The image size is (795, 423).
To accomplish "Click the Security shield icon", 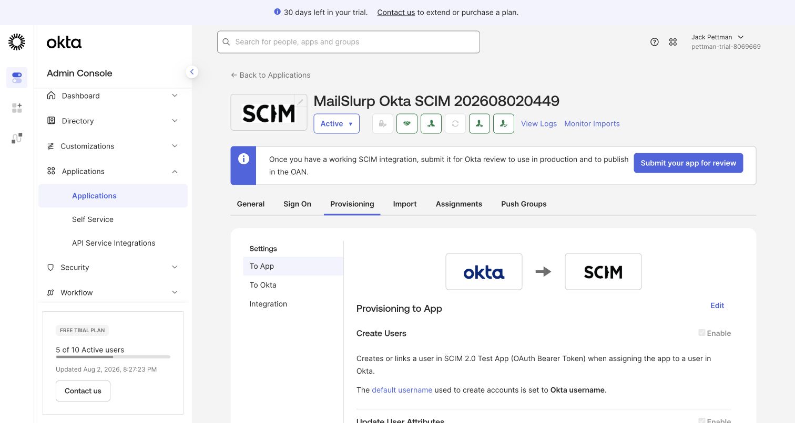I will (50, 267).
